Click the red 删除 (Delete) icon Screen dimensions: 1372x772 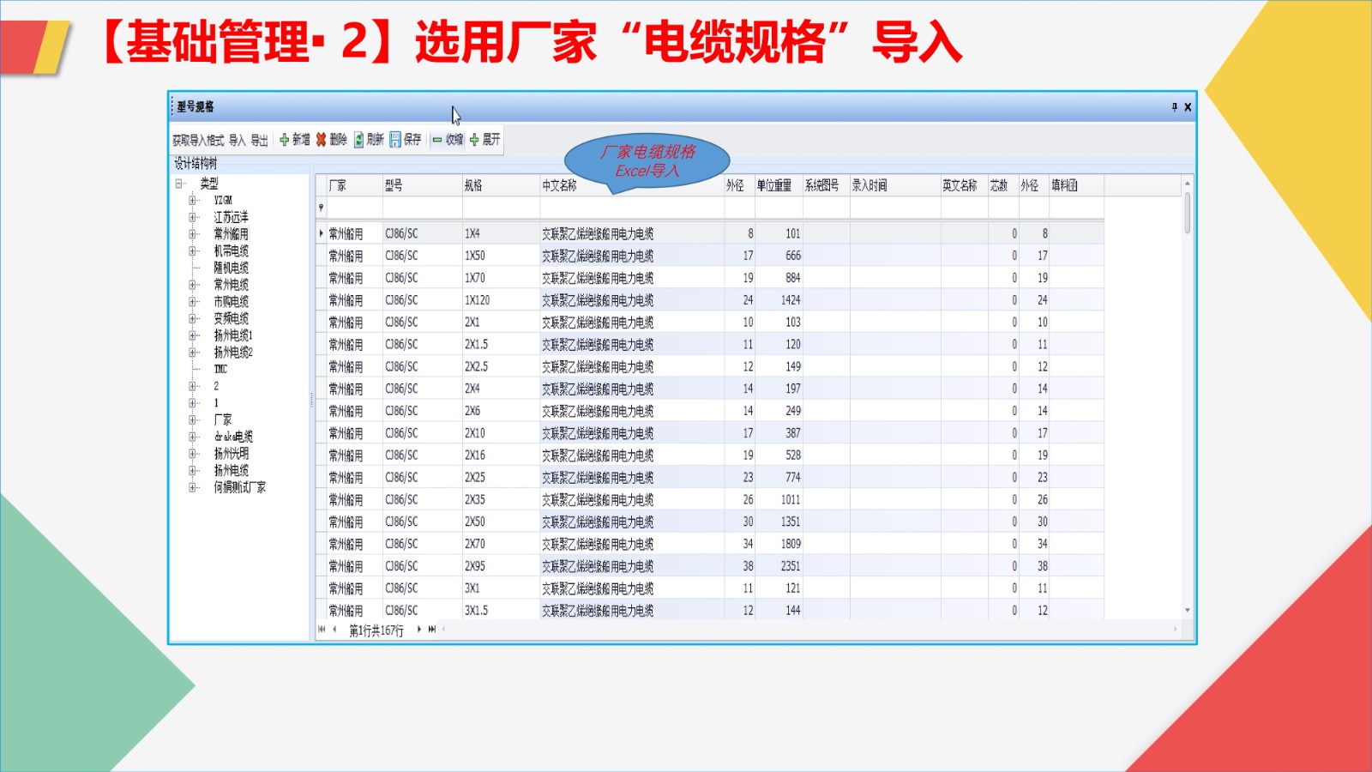tap(321, 140)
